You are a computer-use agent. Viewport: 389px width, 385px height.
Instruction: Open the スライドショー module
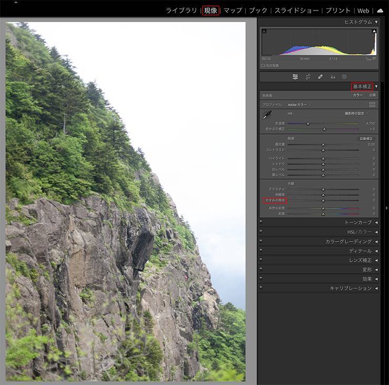tap(296, 11)
